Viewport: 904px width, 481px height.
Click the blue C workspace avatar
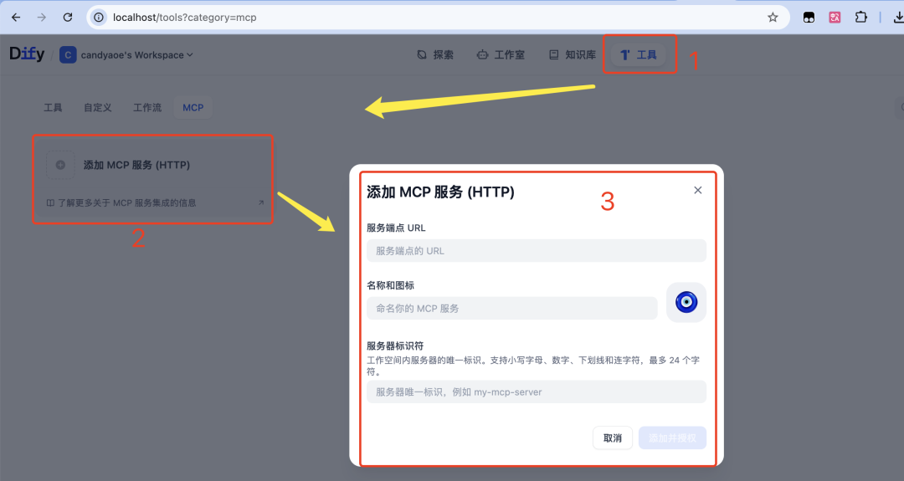[x=68, y=54]
